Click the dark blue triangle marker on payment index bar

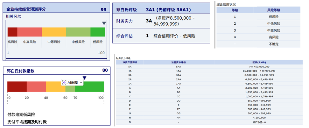(85, 78)
